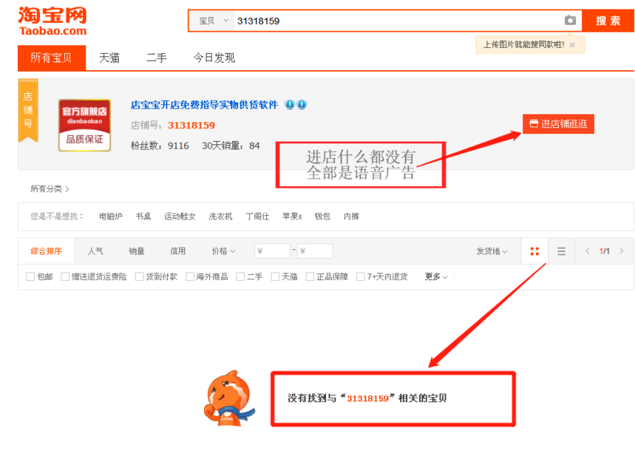
Task: Click the 粉丝数：9116 text
Action: click(160, 146)
